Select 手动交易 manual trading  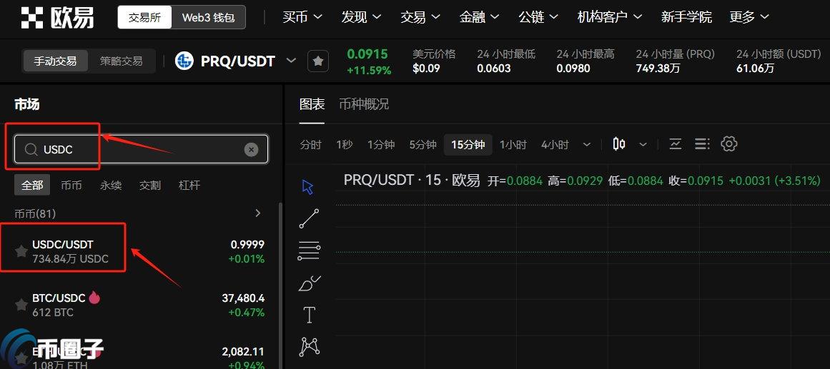click(55, 61)
